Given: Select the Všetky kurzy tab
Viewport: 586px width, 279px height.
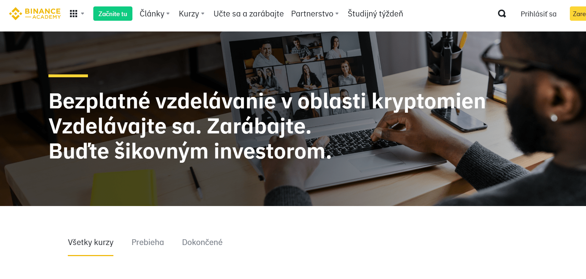Looking at the screenshot, I should click(x=90, y=243).
